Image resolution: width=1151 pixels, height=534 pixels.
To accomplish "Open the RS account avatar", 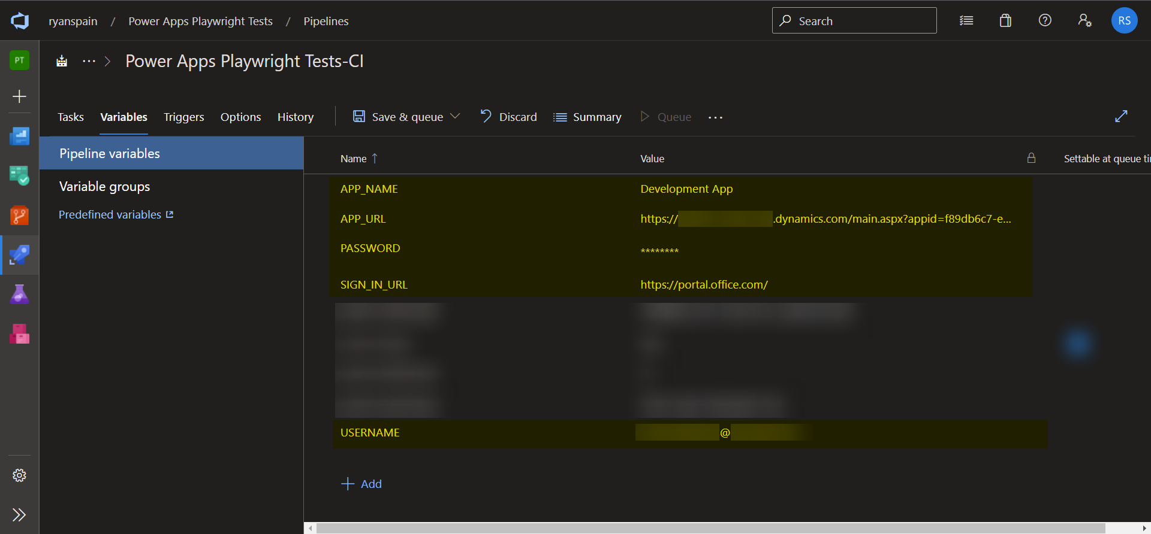I will coord(1124,20).
